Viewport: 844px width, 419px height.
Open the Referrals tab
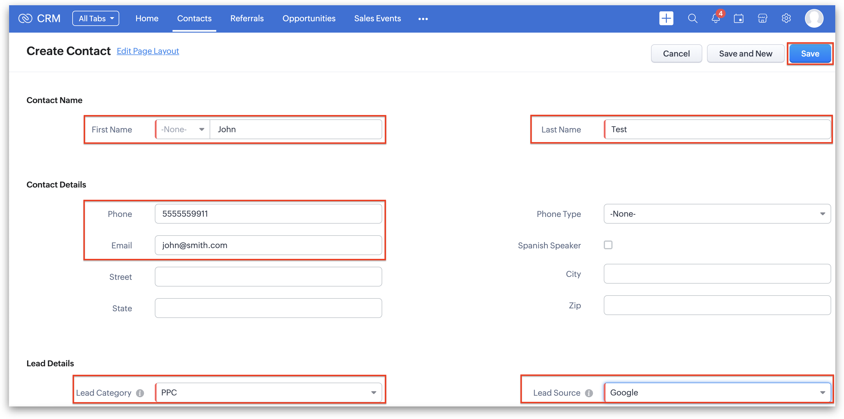[x=247, y=19]
